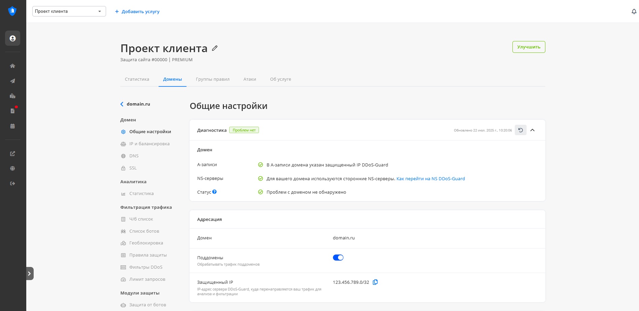The height and width of the screenshot is (311, 639).
Task: Open the document icon with red dot
Action: pyautogui.click(x=13, y=111)
